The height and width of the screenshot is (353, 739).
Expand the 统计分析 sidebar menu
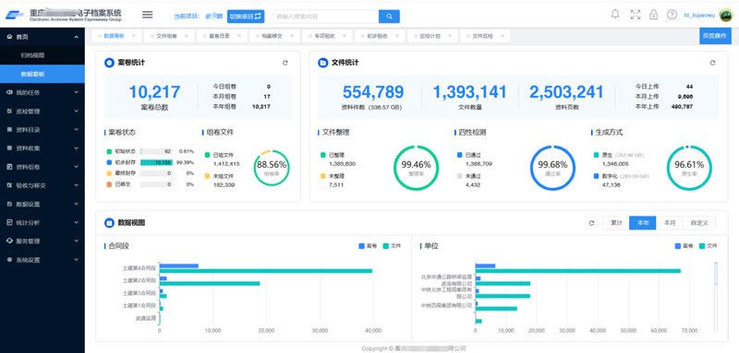(x=42, y=222)
